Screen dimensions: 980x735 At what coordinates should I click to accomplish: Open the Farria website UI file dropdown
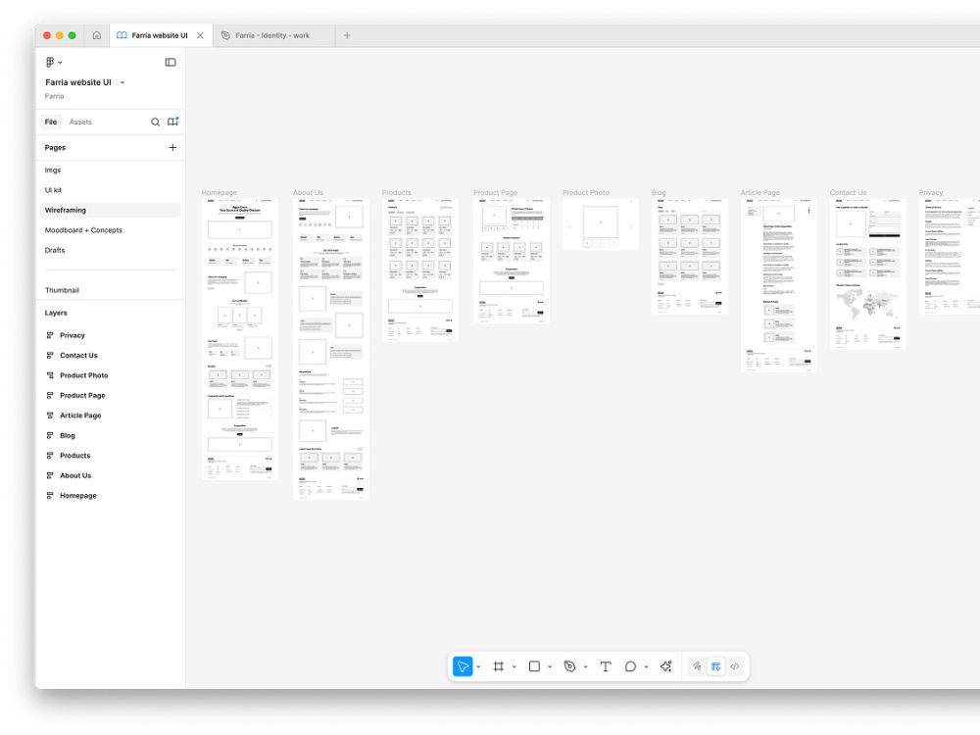pyautogui.click(x=122, y=82)
